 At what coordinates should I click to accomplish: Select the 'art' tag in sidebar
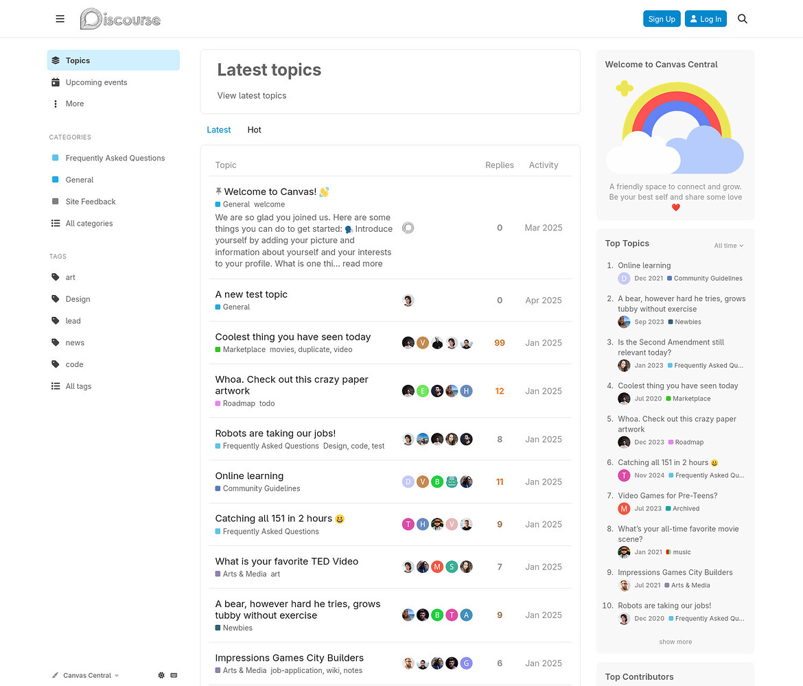[70, 277]
